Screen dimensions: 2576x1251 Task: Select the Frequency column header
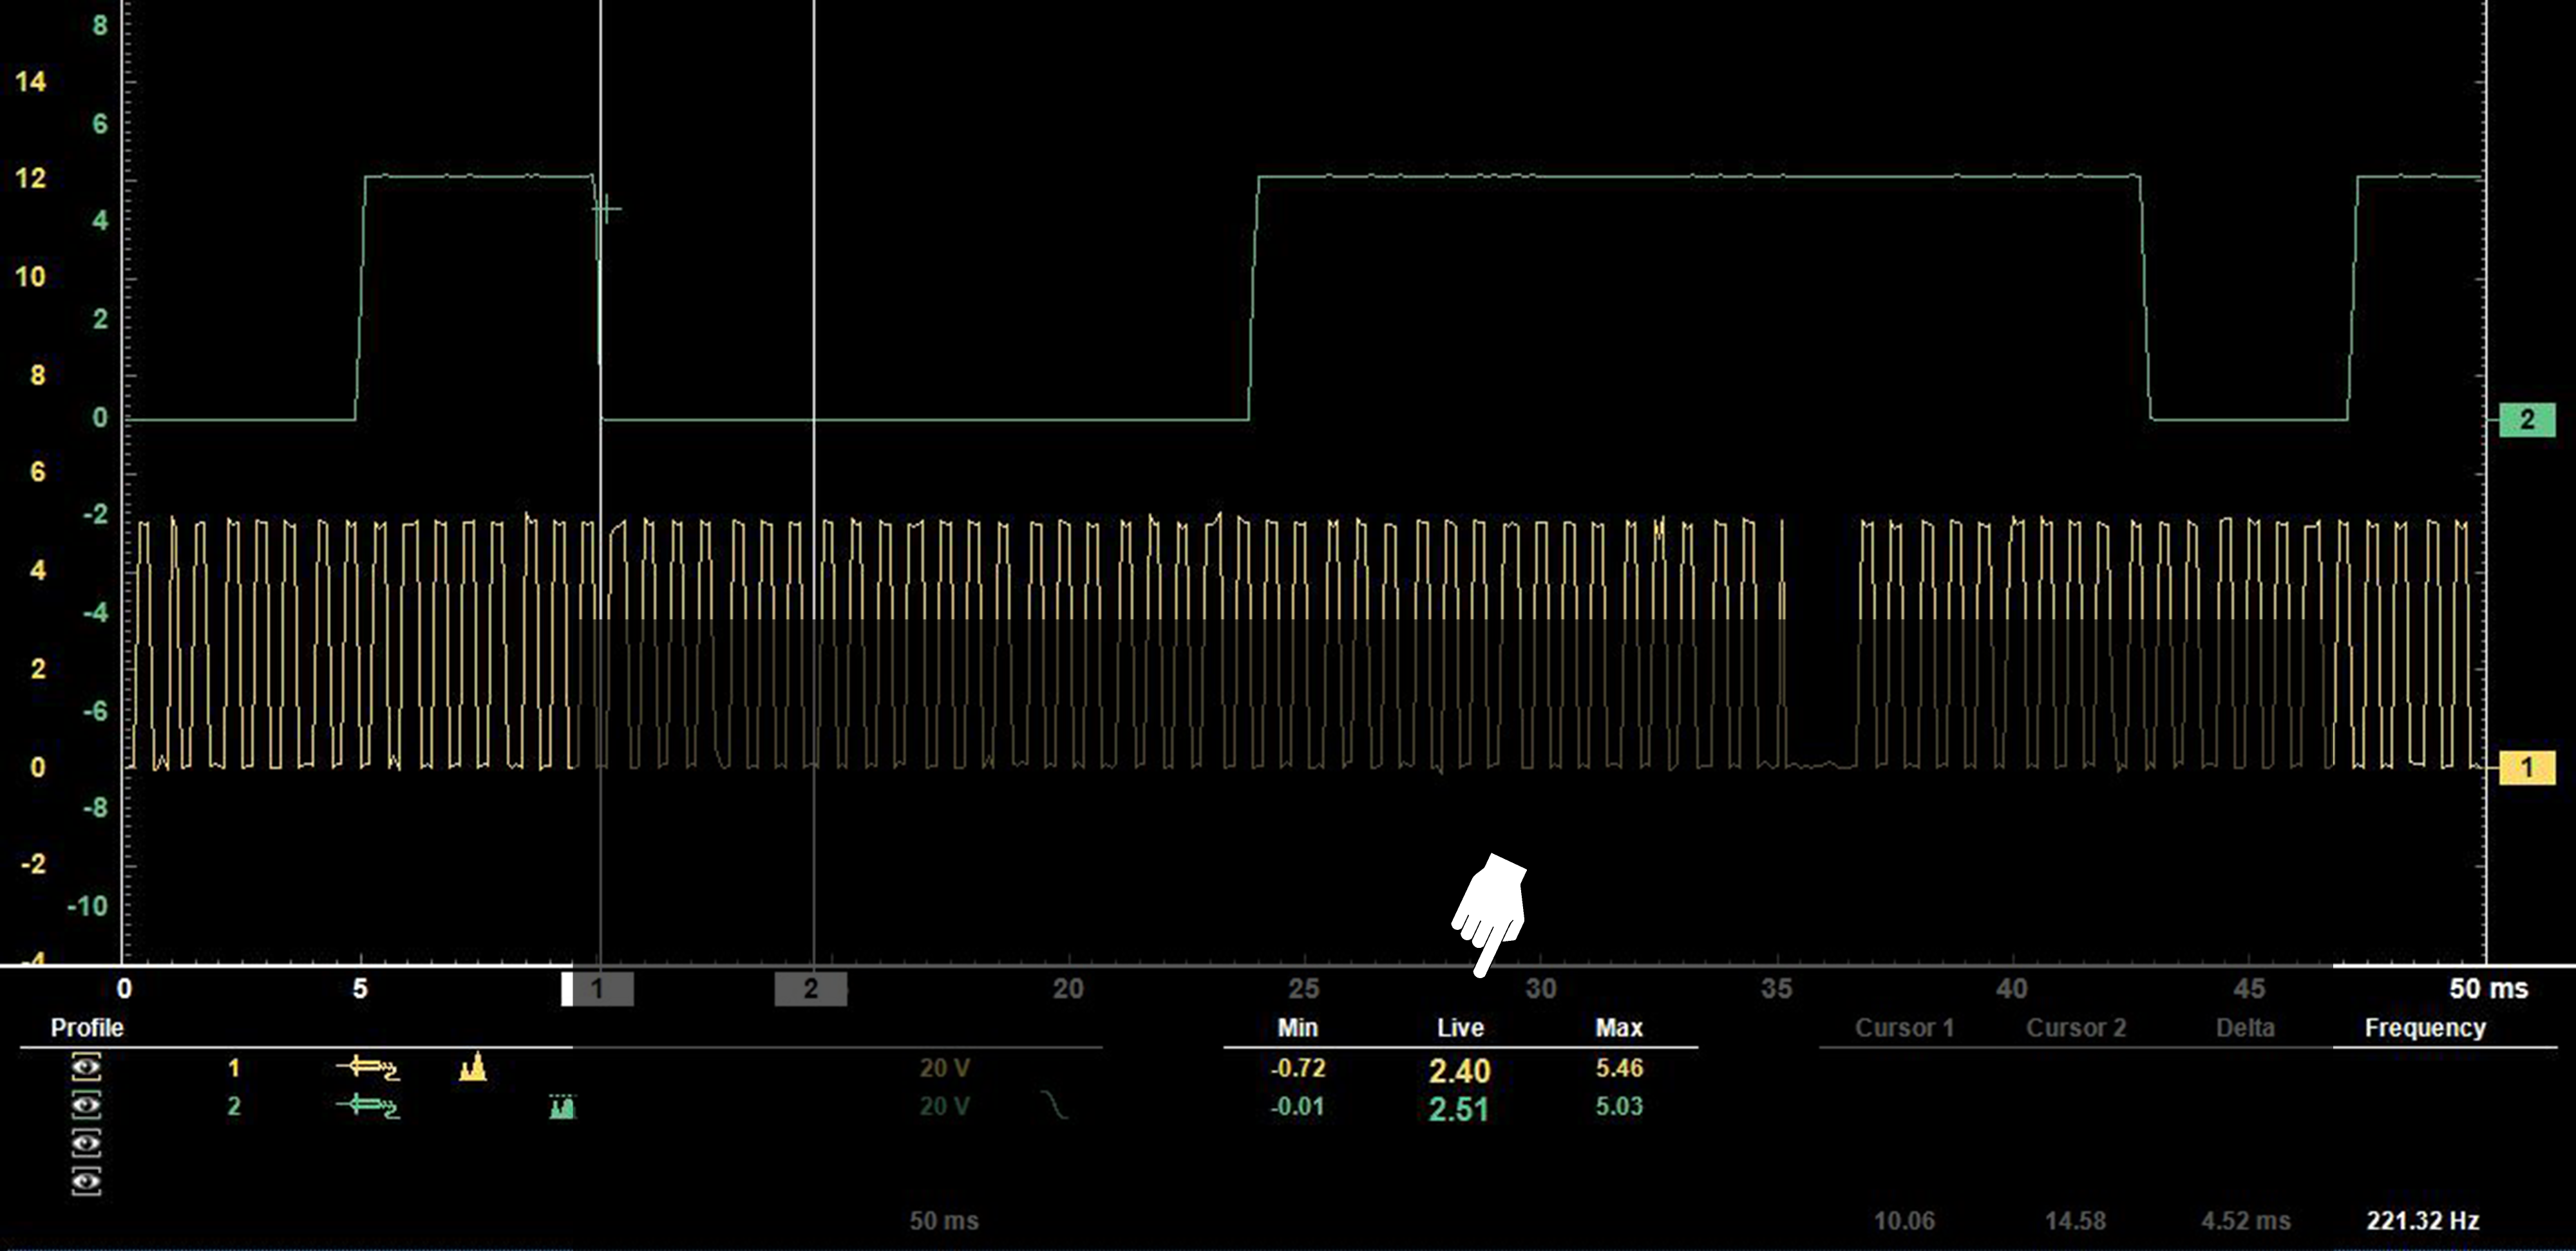(2424, 1028)
